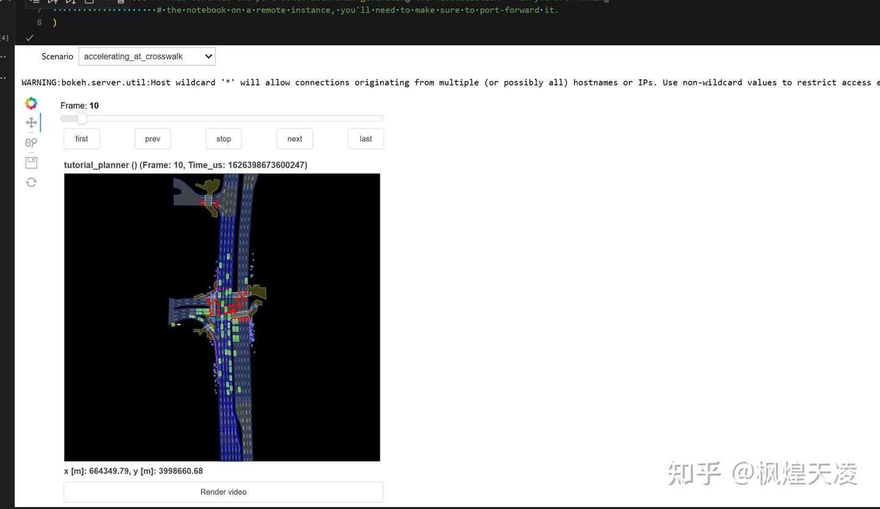Click the Reset plot view icon
This screenshot has width=880, height=509.
point(31,182)
